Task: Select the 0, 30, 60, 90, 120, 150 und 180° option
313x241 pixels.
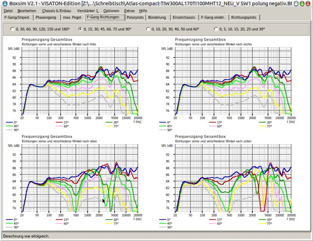Action: pyautogui.click(x=13, y=29)
